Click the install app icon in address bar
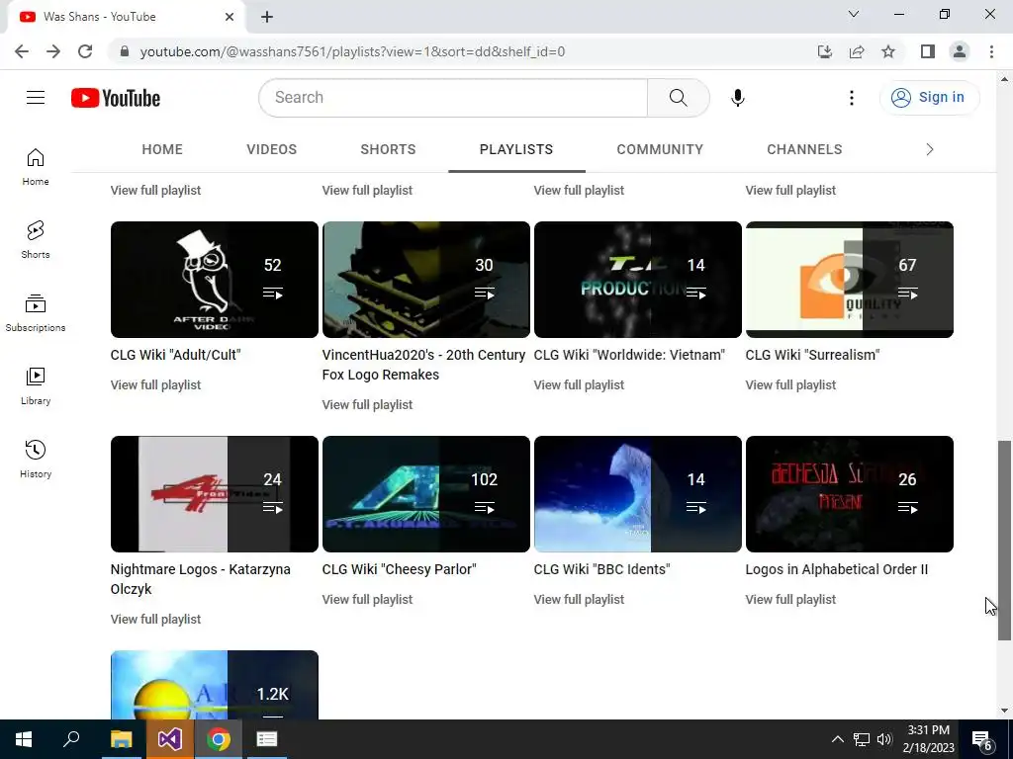1013x759 pixels. click(825, 51)
